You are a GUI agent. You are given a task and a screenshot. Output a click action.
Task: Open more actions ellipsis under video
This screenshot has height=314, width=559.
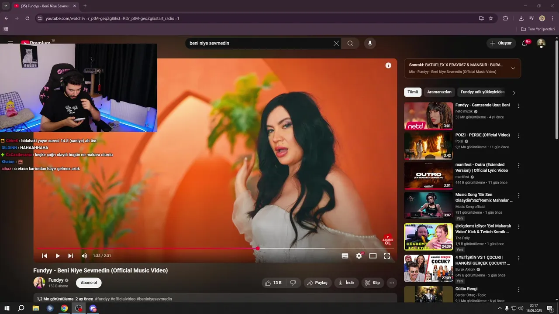392,283
